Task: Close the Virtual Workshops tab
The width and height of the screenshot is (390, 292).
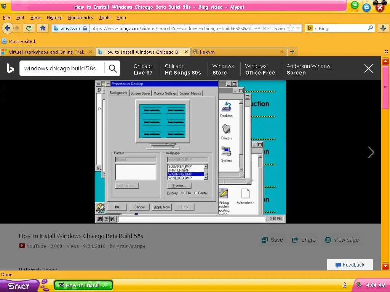Action: coord(91,52)
